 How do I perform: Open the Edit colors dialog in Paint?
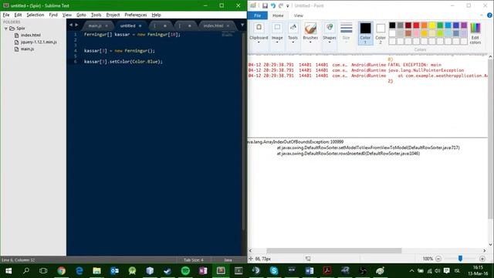tap(475, 33)
